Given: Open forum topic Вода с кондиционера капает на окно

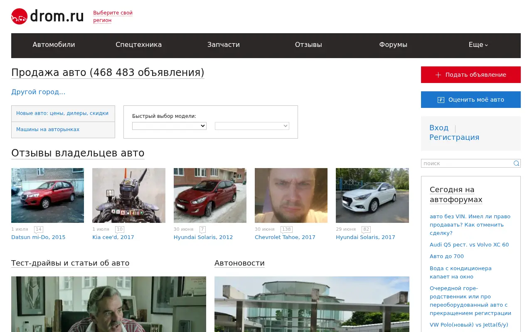Looking at the screenshot, I should [x=461, y=273].
